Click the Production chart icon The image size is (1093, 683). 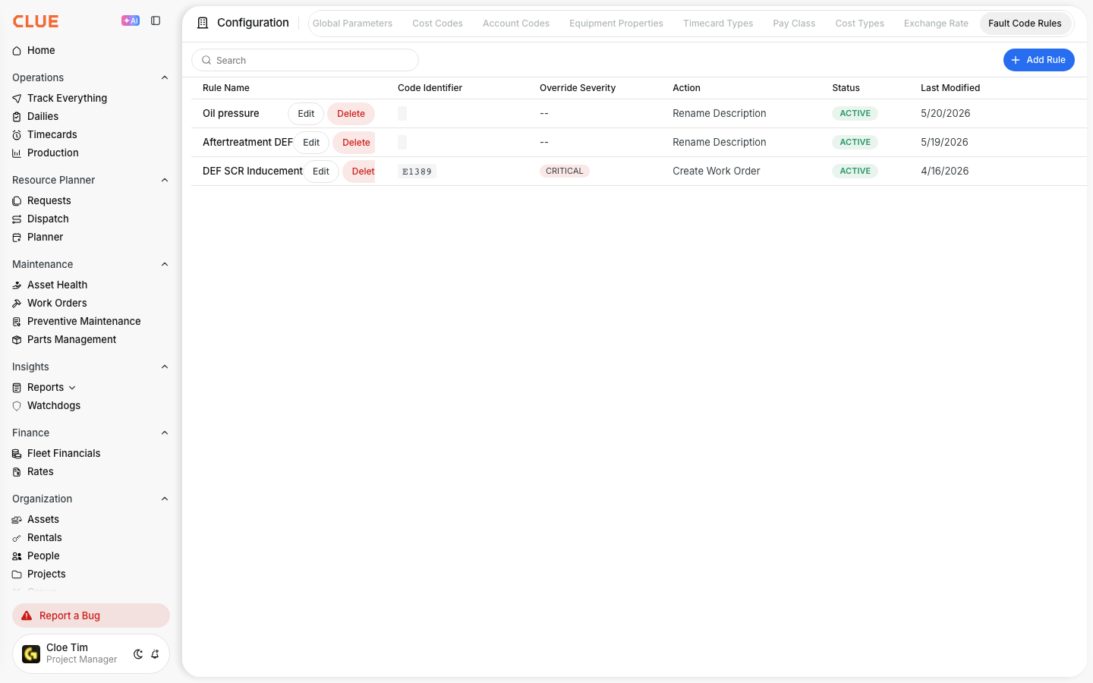pyautogui.click(x=17, y=153)
